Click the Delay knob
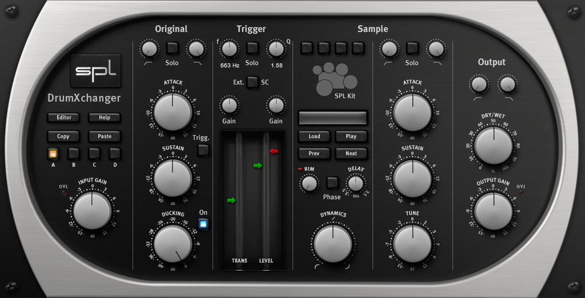 click(355, 183)
